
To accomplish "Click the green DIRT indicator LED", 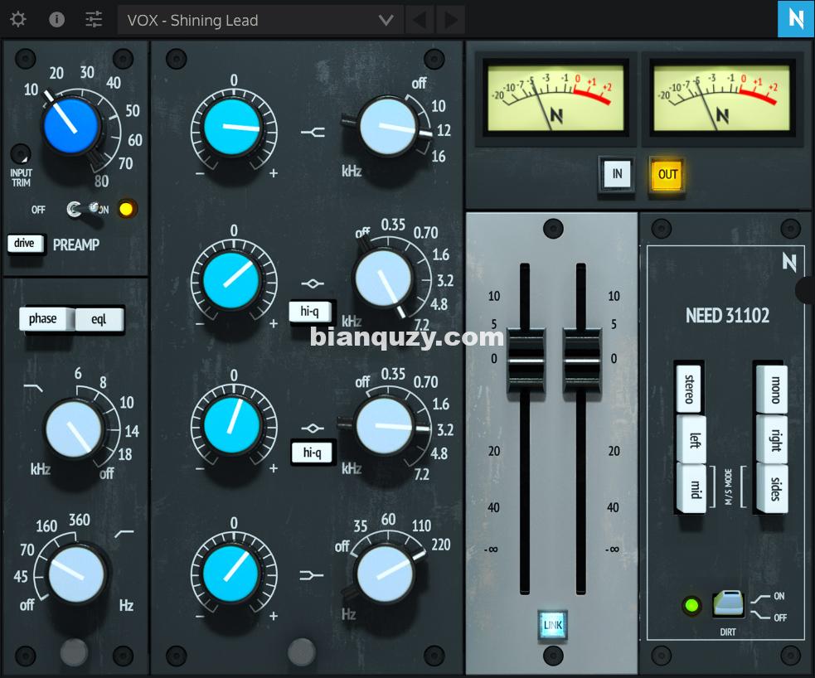I will click(691, 605).
